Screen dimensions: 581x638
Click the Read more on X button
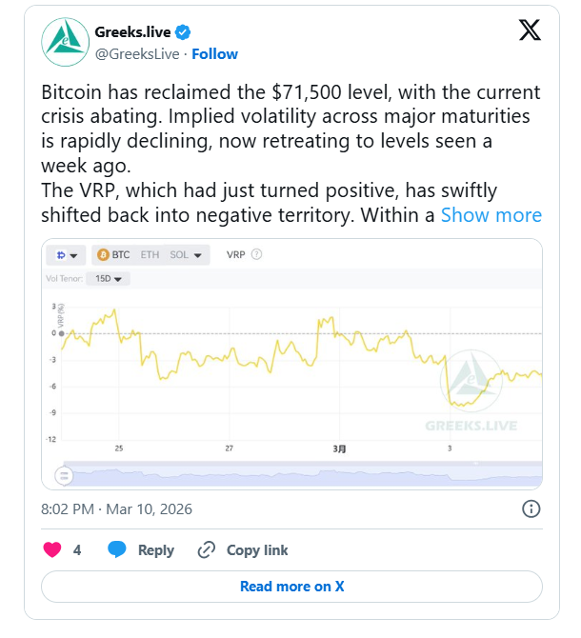(x=291, y=587)
